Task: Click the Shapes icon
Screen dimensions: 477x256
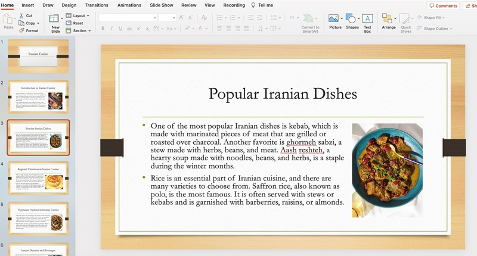Action: (x=352, y=19)
